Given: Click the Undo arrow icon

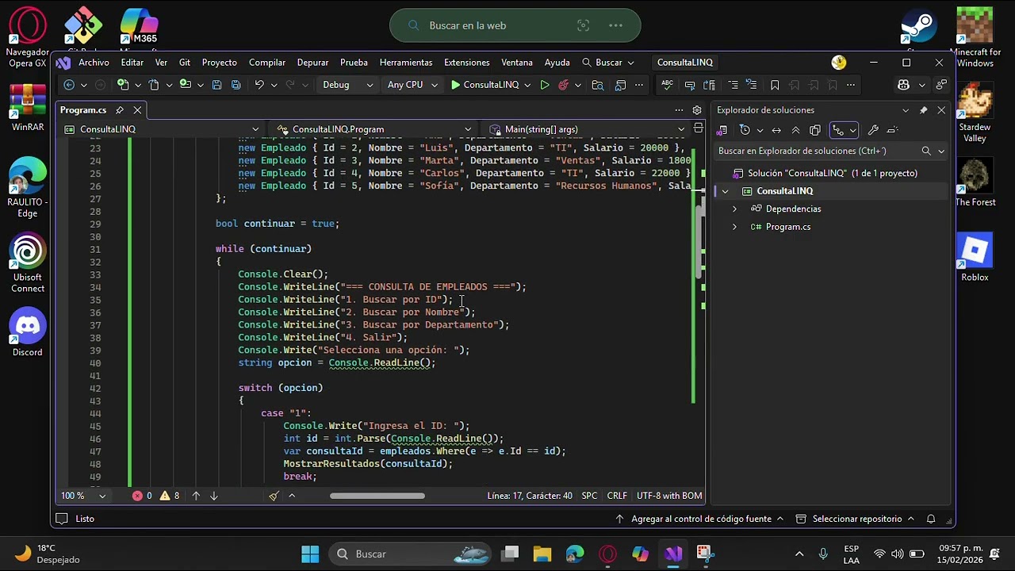Looking at the screenshot, I should click(x=259, y=85).
